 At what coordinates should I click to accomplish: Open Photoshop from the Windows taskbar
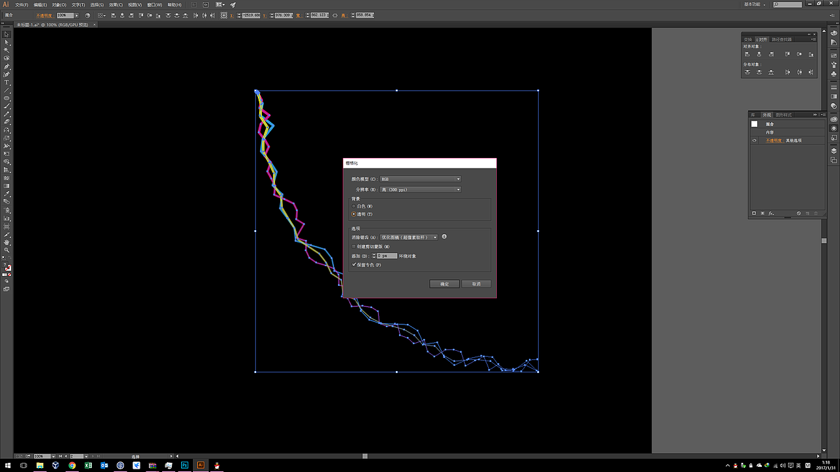pyautogui.click(x=185, y=465)
